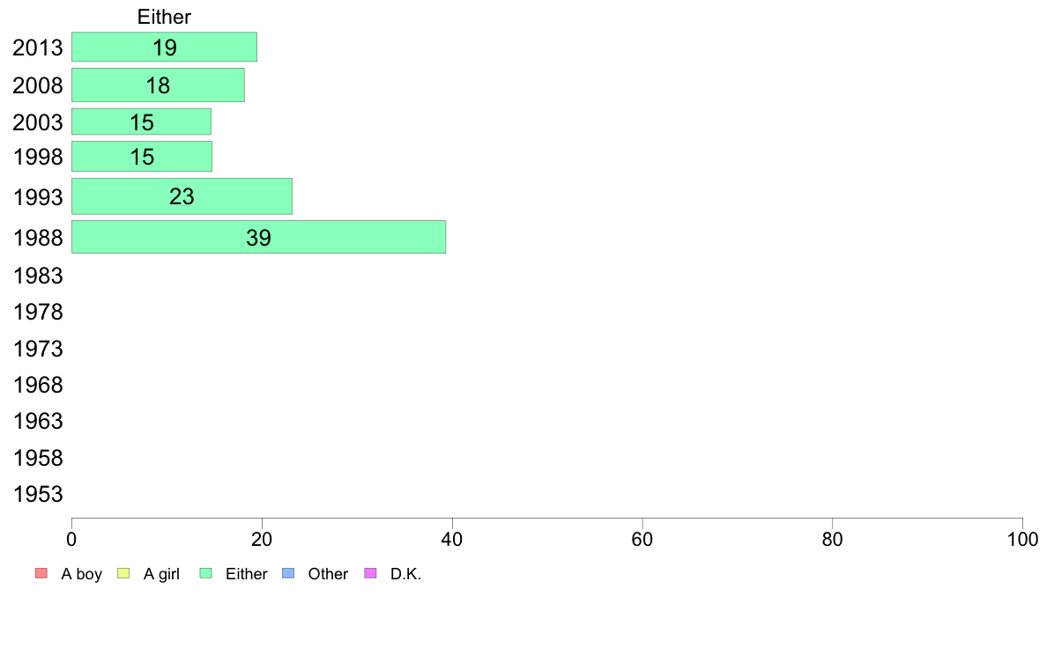Select the 1988 bar showing 39
The width and height of the screenshot is (1047, 648).
258,237
